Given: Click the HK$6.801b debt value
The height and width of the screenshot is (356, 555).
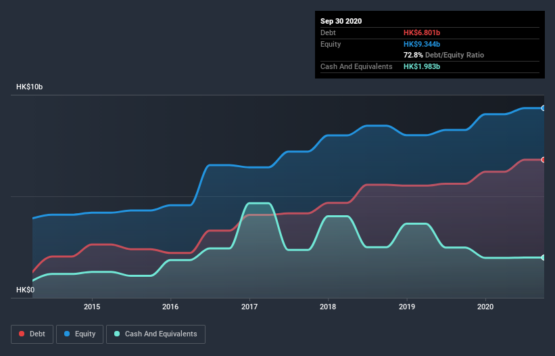Looking at the screenshot, I should [422, 32].
